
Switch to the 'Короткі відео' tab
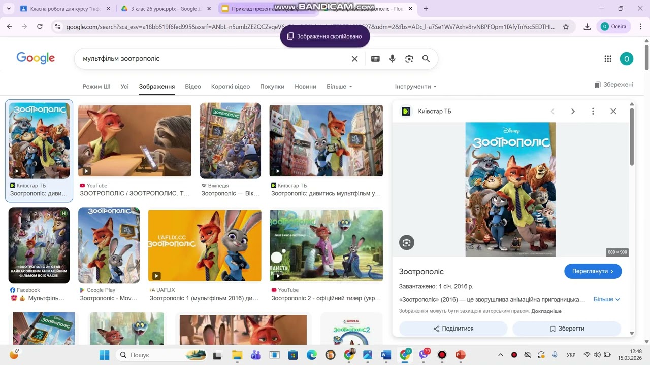pos(231,87)
